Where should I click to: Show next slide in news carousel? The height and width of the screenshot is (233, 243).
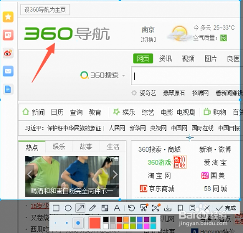(115, 174)
